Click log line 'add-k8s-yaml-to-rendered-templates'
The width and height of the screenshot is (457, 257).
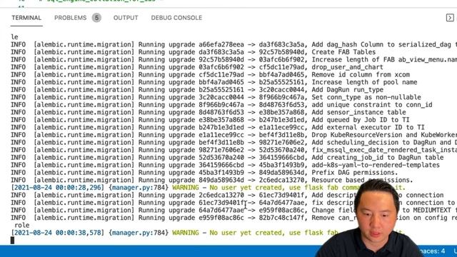coord(376,165)
